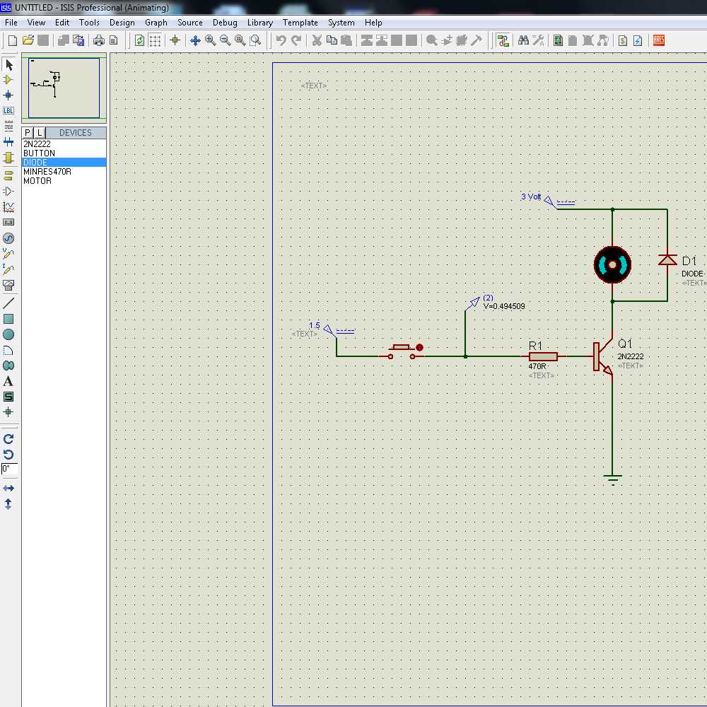Screen dimensions: 707x707
Task: Click the overview schematic thumbnail
Action: pyautogui.click(x=64, y=88)
